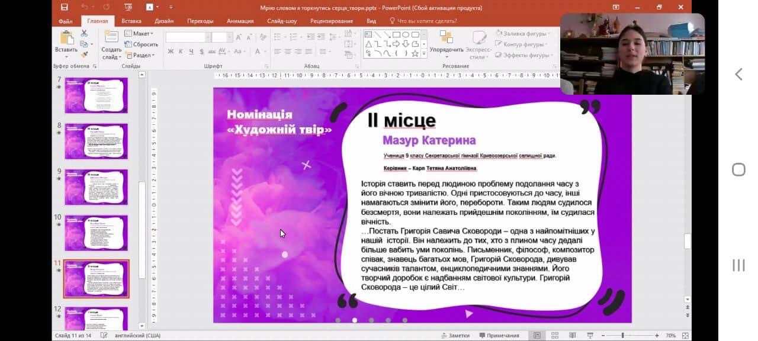Switch to the Анимация tab
The width and height of the screenshot is (758, 341).
[x=240, y=21]
